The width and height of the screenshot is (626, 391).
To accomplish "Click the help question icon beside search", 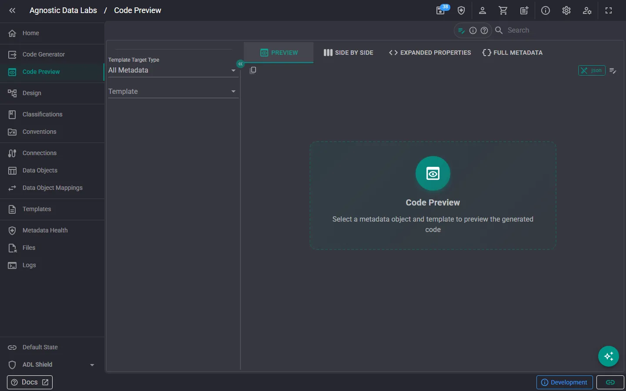I will [x=484, y=30].
